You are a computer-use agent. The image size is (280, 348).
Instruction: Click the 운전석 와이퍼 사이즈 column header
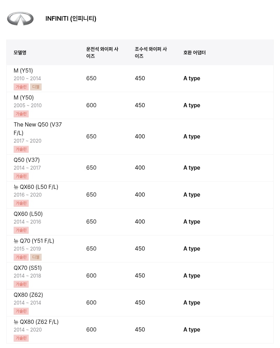[102, 53]
